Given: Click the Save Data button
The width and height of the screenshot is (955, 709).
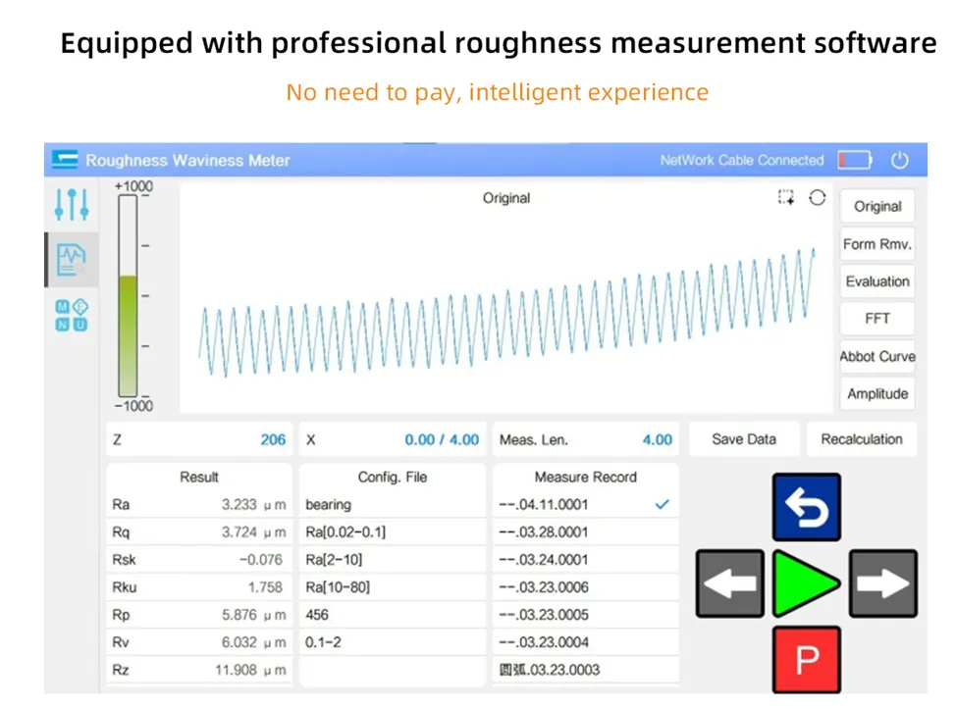Looking at the screenshot, I should 744,438.
